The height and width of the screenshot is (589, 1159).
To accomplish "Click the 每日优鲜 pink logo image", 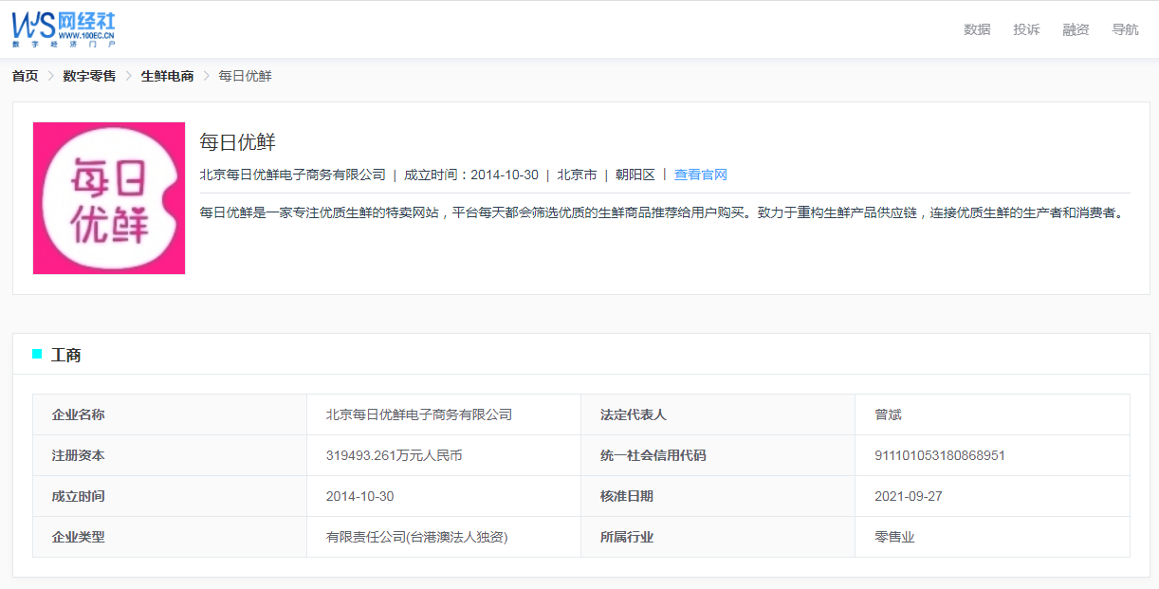I will click(109, 198).
